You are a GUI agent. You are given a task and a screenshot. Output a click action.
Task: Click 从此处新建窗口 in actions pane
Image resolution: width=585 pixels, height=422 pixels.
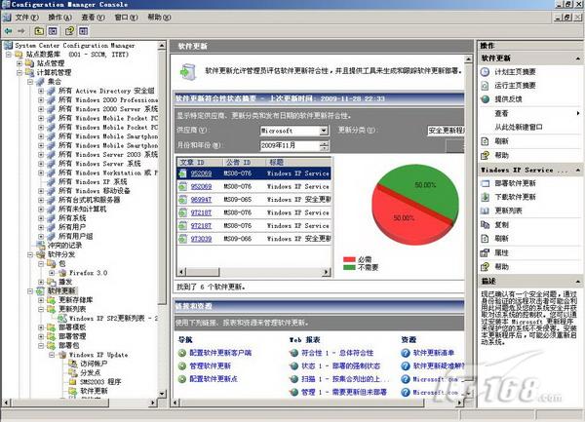click(x=519, y=128)
